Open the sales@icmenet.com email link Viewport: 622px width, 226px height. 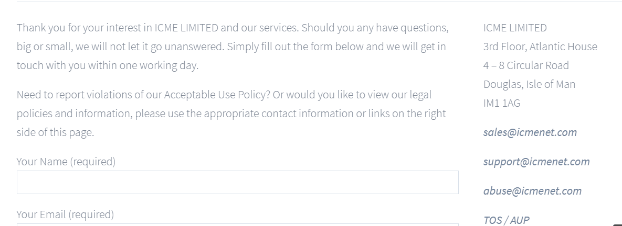530,132
